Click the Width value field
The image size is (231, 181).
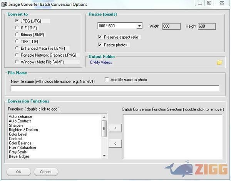click(x=171, y=26)
